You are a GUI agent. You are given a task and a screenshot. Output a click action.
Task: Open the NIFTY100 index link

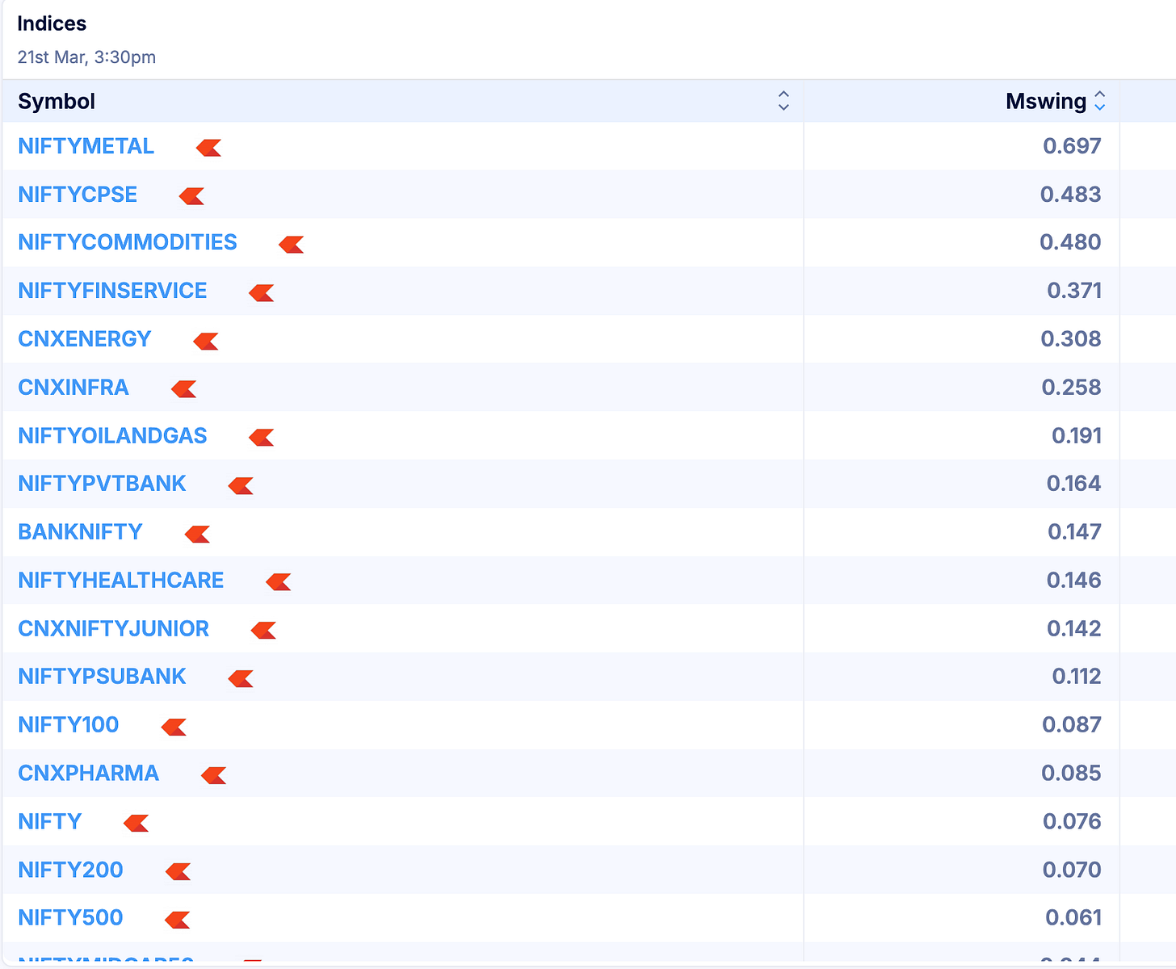point(69,725)
